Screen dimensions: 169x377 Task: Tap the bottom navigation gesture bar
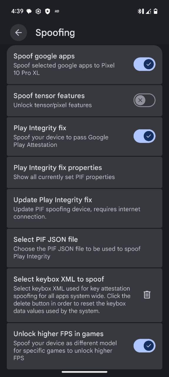pos(84,372)
